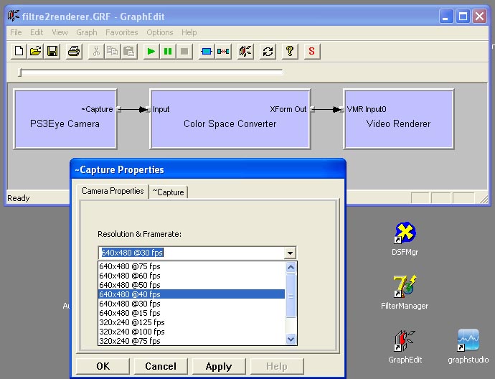Image resolution: width=495 pixels, height=379 pixels.
Task: Minimize the GraphEdit window
Action: 446,16
